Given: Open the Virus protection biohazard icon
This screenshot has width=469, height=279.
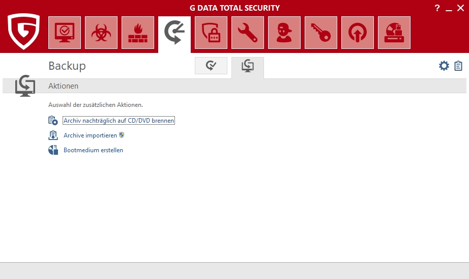Looking at the screenshot, I should coord(101,33).
